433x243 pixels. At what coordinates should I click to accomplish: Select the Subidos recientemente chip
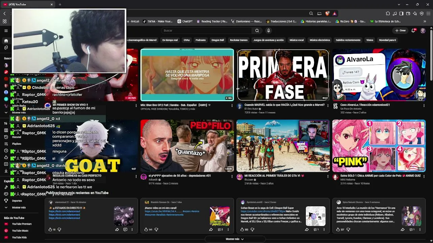348,40
